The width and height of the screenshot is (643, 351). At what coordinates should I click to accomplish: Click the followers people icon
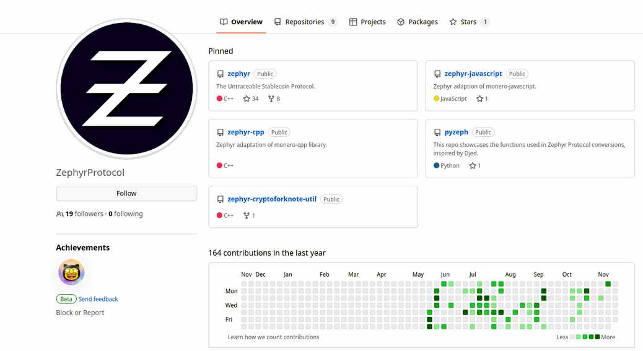point(60,214)
